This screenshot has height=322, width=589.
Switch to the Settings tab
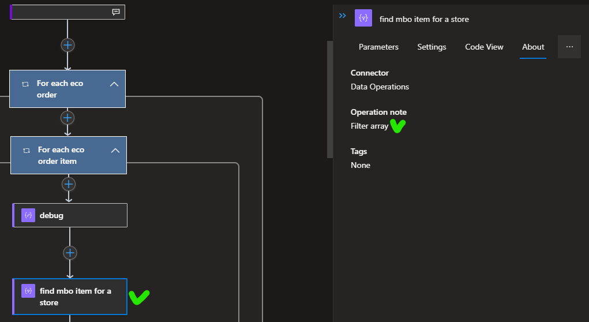432,47
